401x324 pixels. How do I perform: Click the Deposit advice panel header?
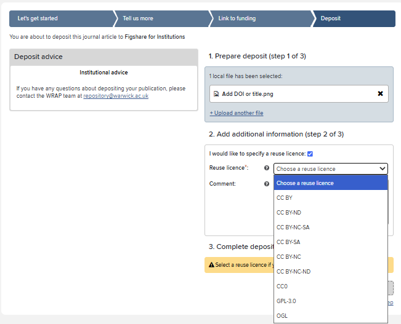(x=104, y=57)
